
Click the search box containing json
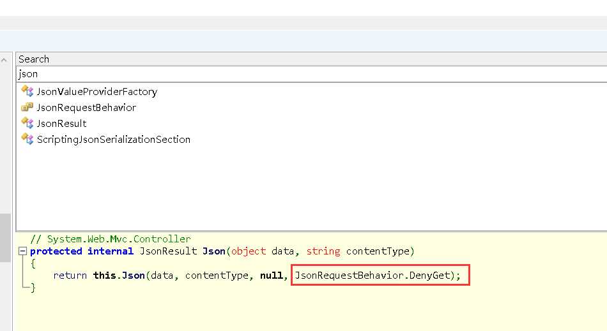click(x=311, y=74)
